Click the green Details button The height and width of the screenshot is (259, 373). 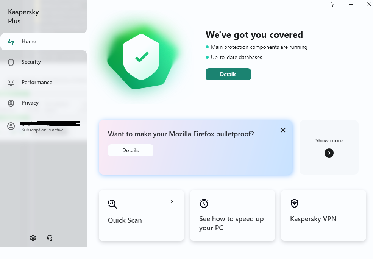coord(228,74)
